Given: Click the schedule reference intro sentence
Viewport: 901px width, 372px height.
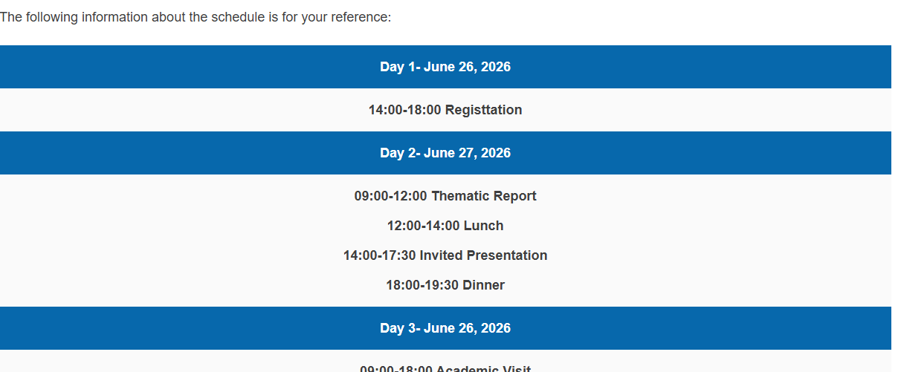Looking at the screenshot, I should pos(196,17).
